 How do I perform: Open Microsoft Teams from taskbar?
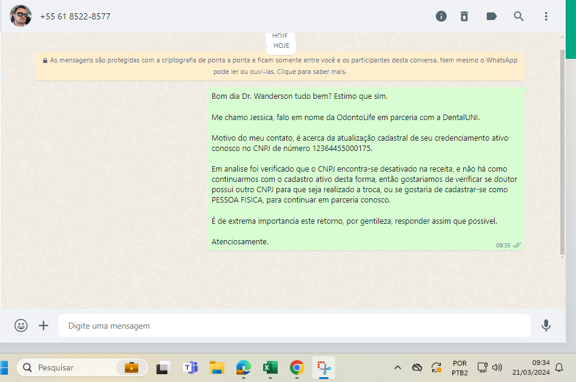[190, 367]
